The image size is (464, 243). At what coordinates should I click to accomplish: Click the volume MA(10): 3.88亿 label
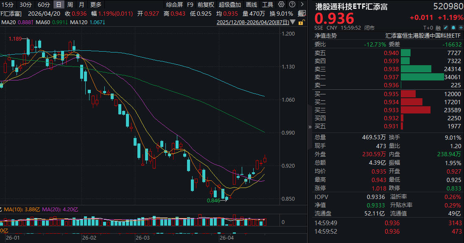22,209
